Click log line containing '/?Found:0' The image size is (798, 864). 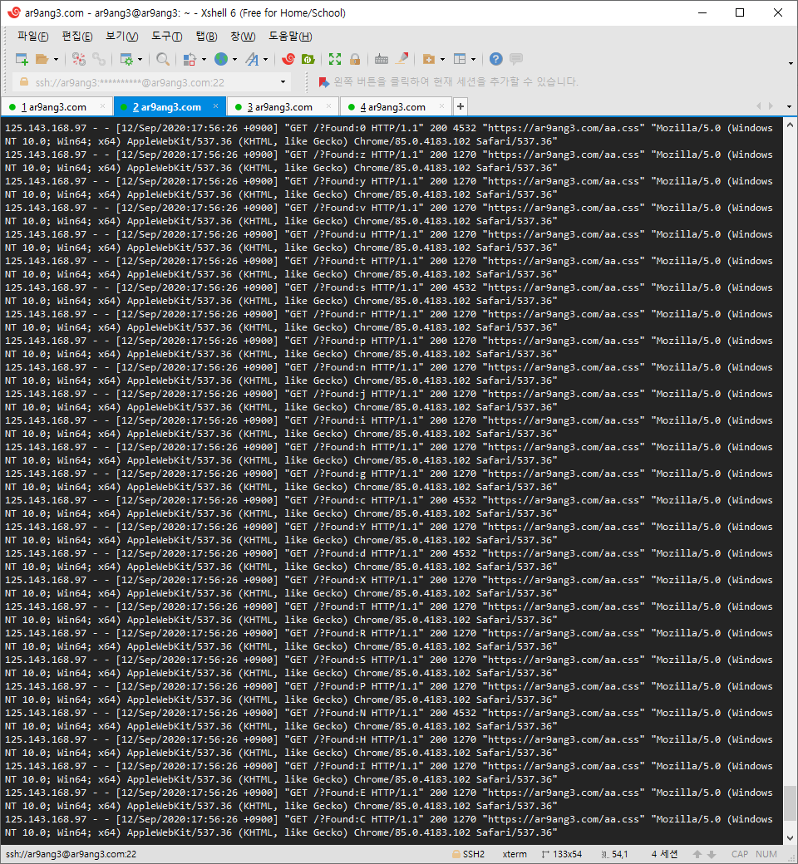(x=389, y=135)
